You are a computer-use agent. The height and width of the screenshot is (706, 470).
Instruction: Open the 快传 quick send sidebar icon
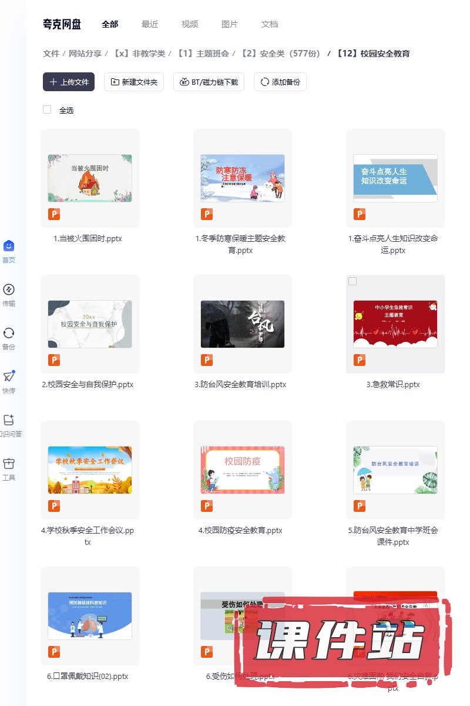[9, 377]
